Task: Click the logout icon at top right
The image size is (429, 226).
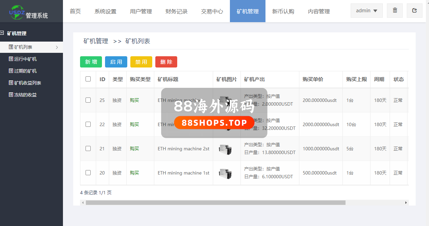Action: [414, 11]
